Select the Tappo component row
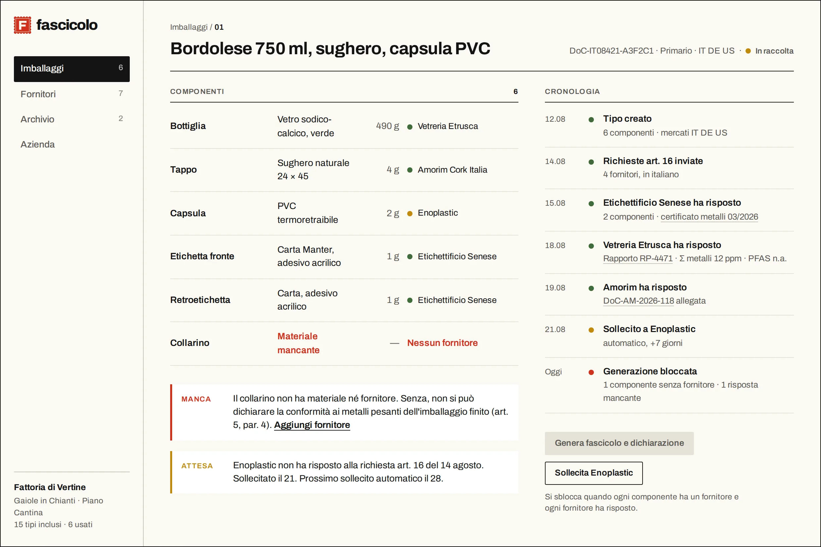 [344, 170]
